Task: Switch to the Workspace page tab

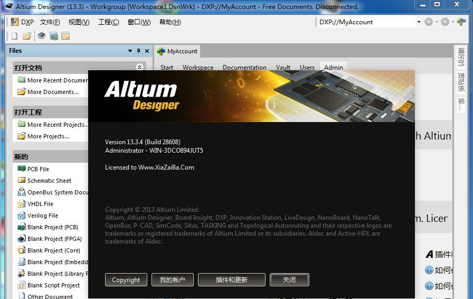Action: [198, 67]
